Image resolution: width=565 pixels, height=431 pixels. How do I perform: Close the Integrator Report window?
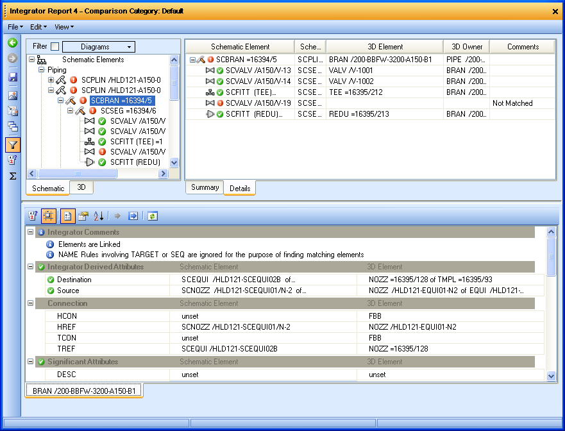[555, 12]
